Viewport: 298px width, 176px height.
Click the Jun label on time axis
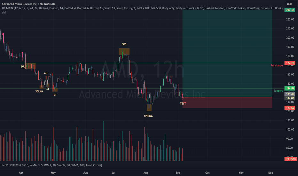[x=85, y=173]
